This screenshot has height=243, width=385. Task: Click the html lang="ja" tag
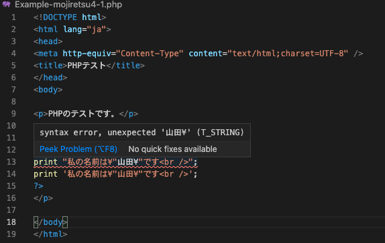click(x=72, y=29)
